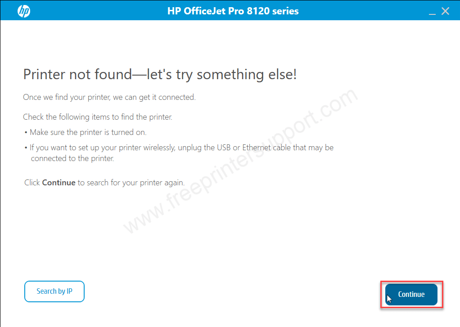Click the blue Continue button
Viewport: 460px width, 327px height.
coord(411,294)
